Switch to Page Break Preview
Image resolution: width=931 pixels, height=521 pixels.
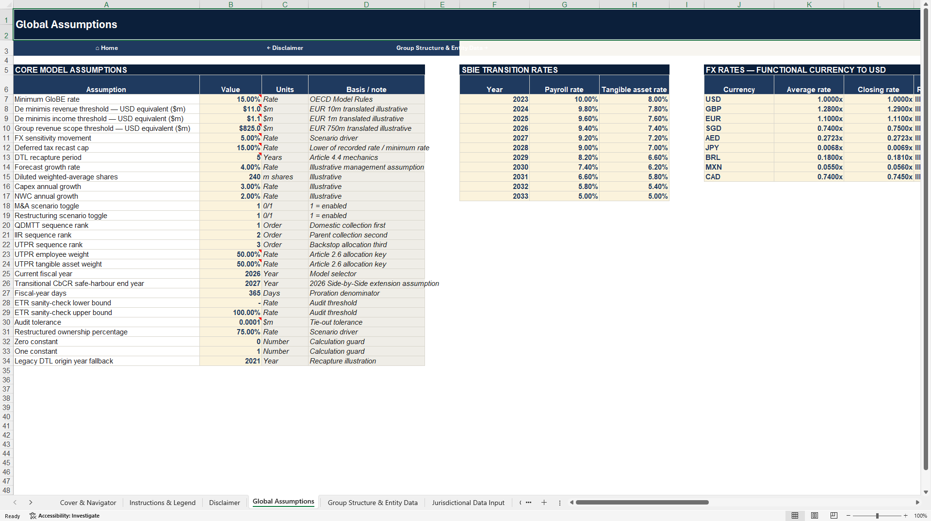(x=834, y=516)
